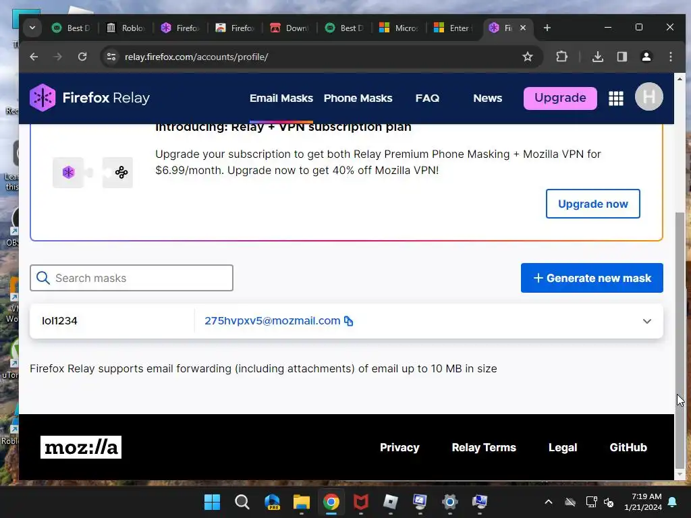Open the user avatar menu
The width and height of the screenshot is (691, 518).
pyautogui.click(x=648, y=97)
